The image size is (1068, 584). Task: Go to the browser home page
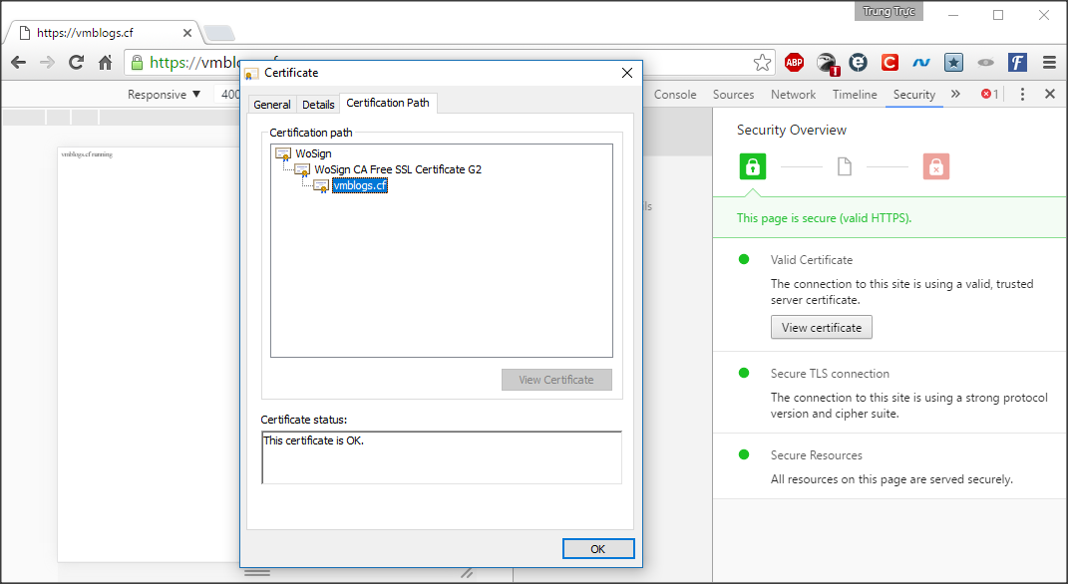point(105,63)
